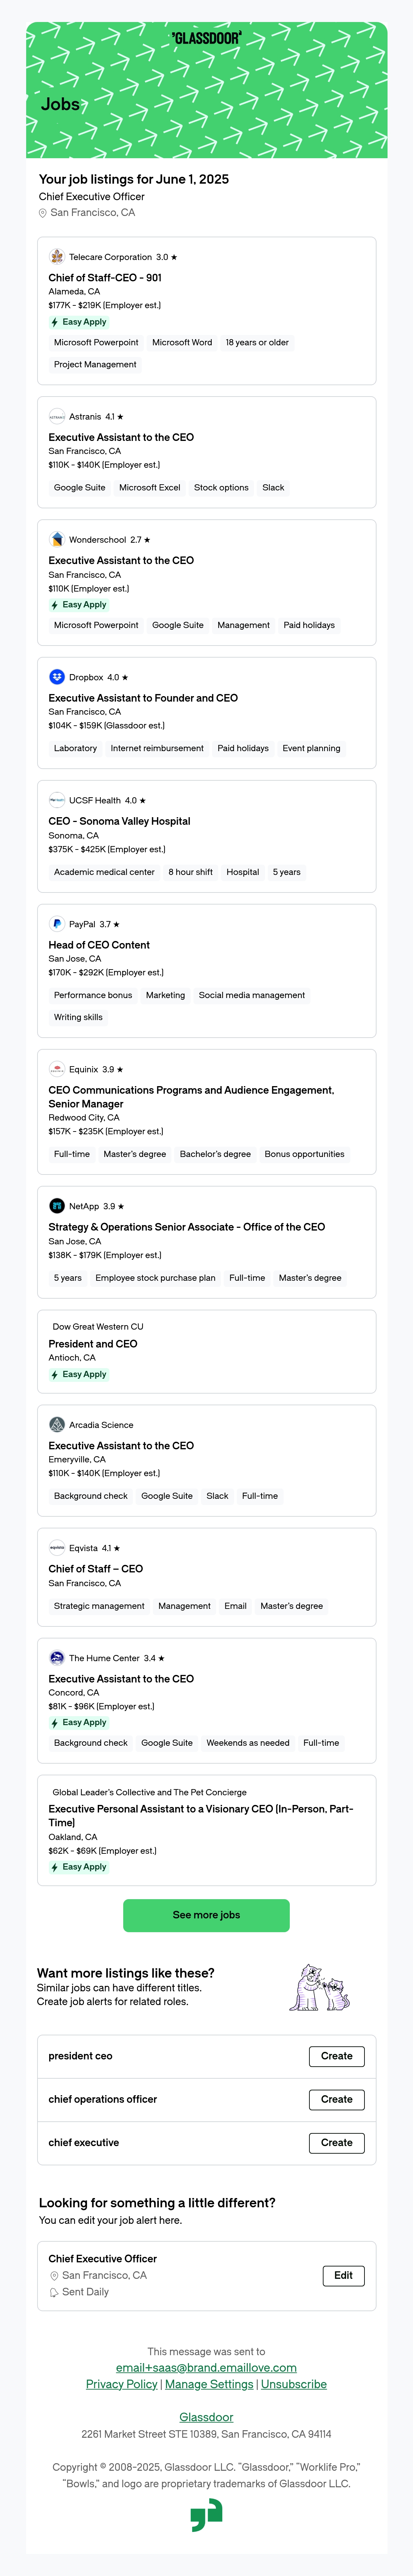Open Chief of Staff-CEO - 901 job

[105, 278]
